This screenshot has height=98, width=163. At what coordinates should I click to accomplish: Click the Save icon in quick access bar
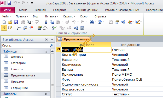coord(9,3)
